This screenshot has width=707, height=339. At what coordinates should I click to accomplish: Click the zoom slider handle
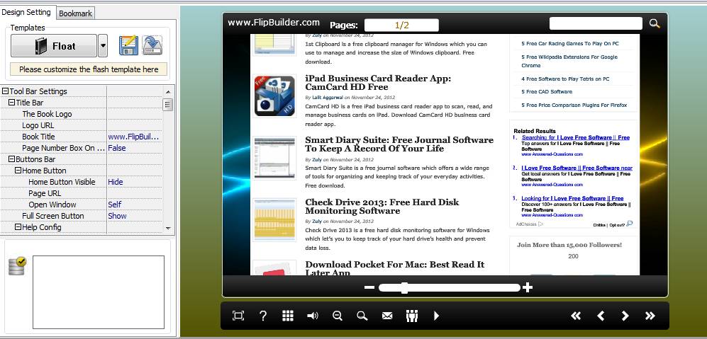point(404,287)
